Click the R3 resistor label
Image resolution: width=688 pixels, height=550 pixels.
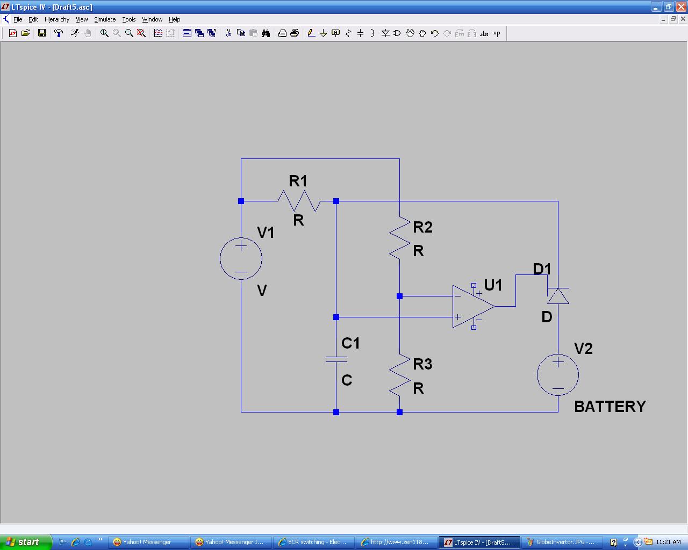(422, 364)
